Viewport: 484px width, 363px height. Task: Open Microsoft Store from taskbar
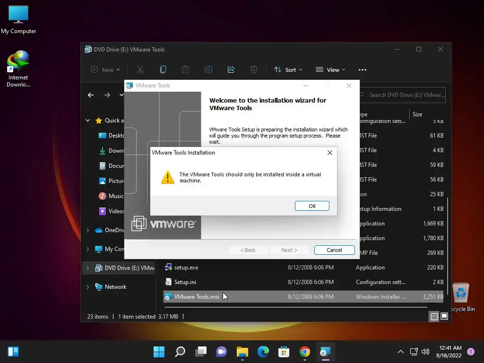point(284,352)
